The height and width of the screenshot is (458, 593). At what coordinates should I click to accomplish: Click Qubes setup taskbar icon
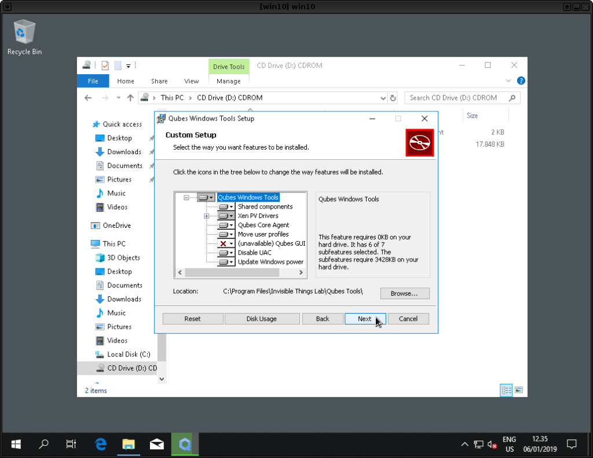[185, 444]
